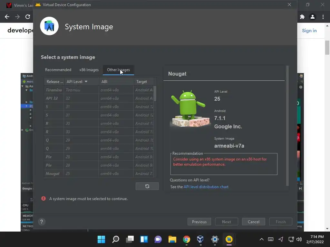The image size is (330, 247).
Task: Click the Next button
Action: (x=227, y=222)
